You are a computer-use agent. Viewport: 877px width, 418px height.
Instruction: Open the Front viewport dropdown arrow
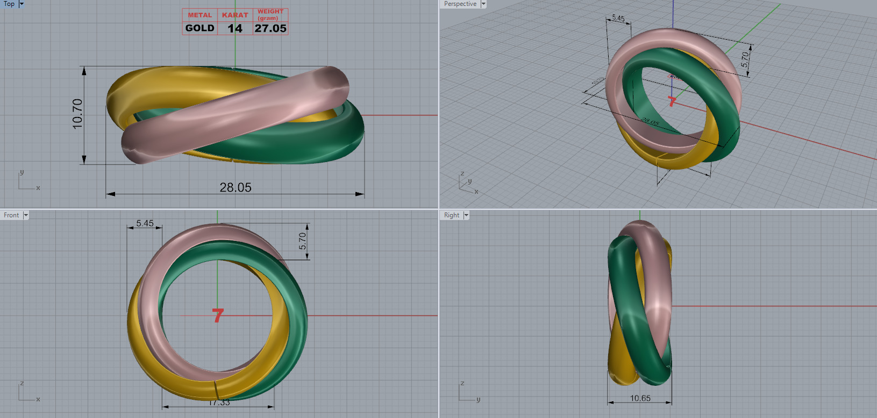[26, 215]
